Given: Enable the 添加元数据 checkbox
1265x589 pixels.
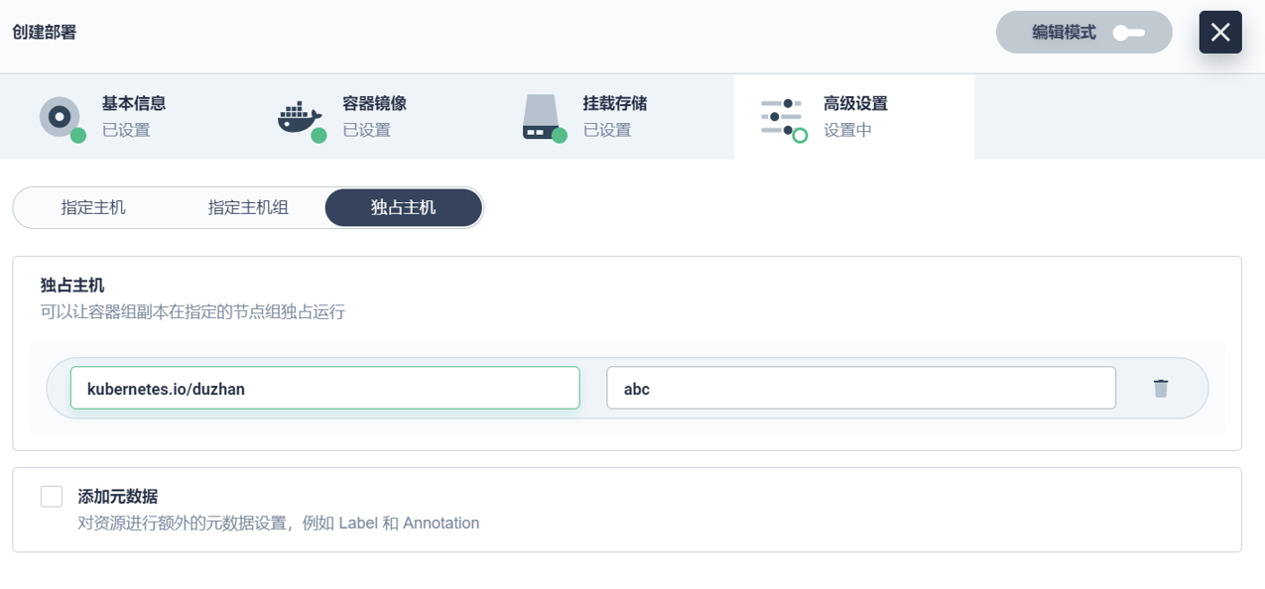Looking at the screenshot, I should click(52, 497).
